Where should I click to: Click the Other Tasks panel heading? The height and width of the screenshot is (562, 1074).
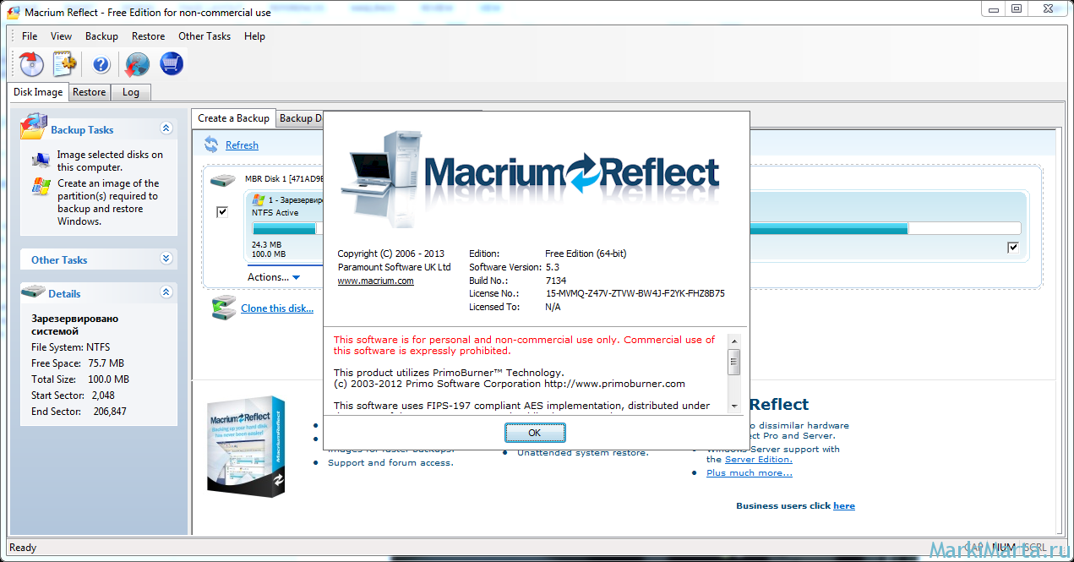(x=59, y=260)
